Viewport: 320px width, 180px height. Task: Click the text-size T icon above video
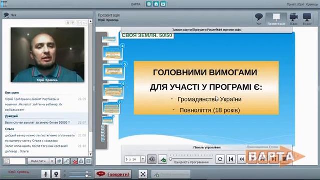click(x=78, y=23)
